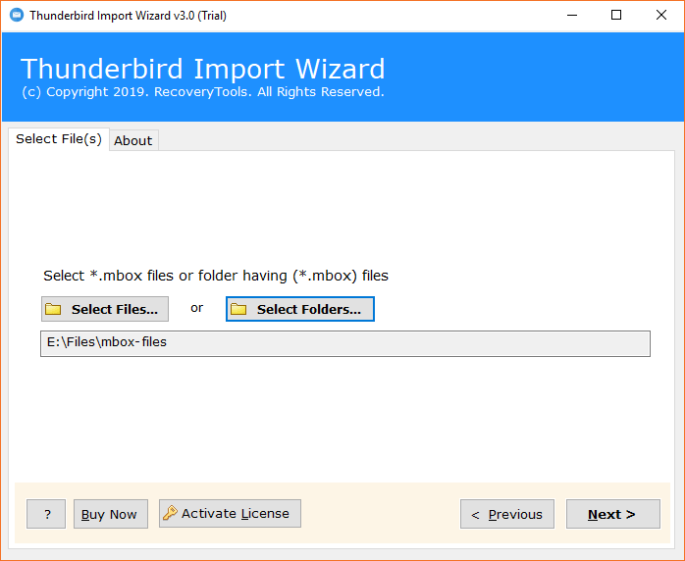Image resolution: width=685 pixels, height=561 pixels.
Task: Click the RecoveryTools copyright 2019 text
Action: click(203, 92)
